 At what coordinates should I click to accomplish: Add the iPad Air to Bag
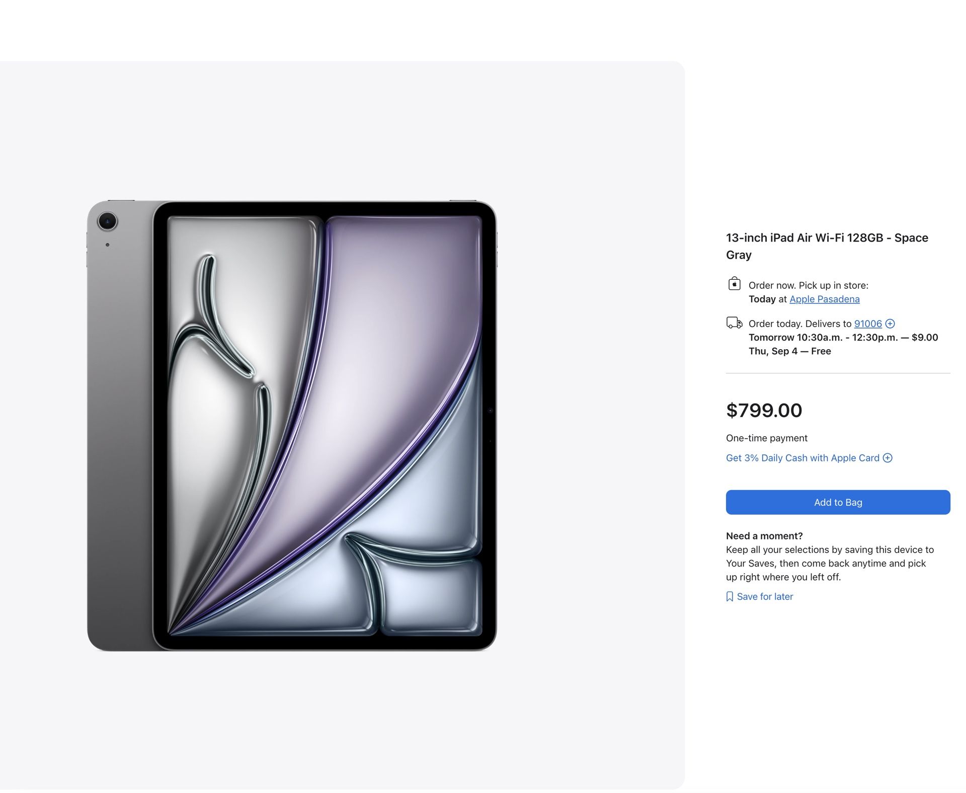coord(838,502)
